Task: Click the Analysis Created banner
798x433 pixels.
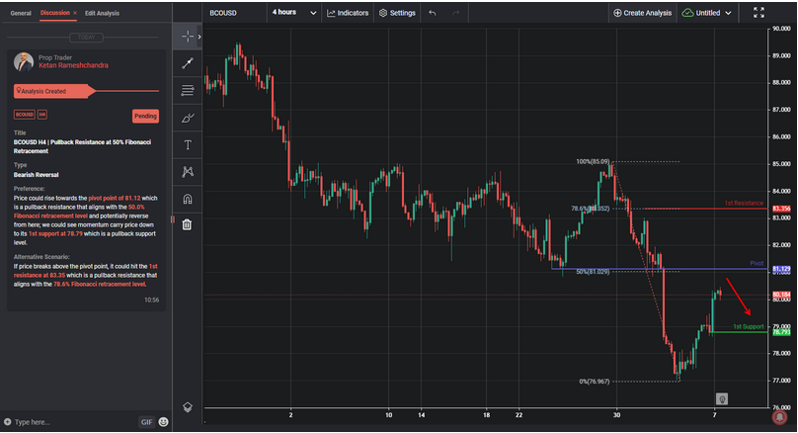Action: (54, 91)
